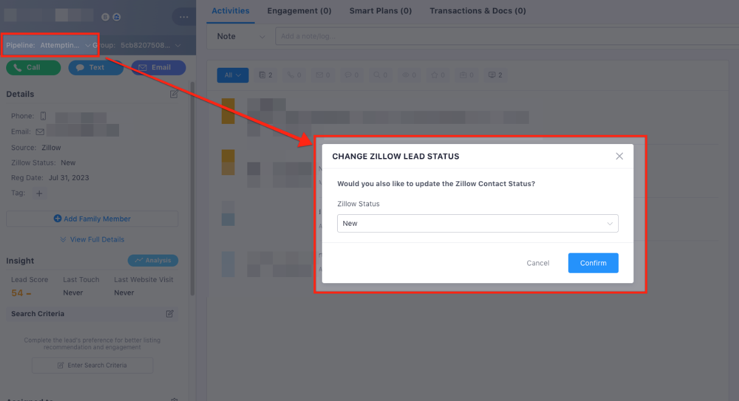739x401 pixels.
Task: Cancel the Zillow status change
Action: pyautogui.click(x=537, y=263)
